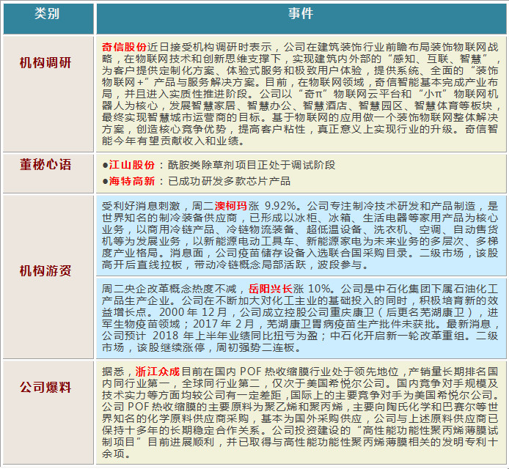Select the 公司爆料 category cell

click(47, 385)
